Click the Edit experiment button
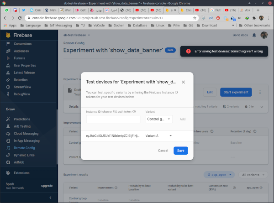This screenshot has width=274, height=203. coord(210,92)
